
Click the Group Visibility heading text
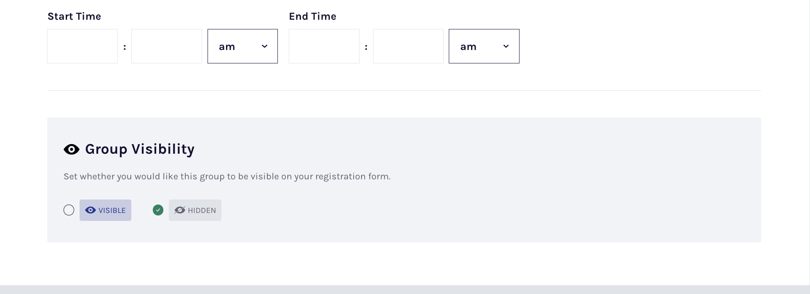pos(140,149)
